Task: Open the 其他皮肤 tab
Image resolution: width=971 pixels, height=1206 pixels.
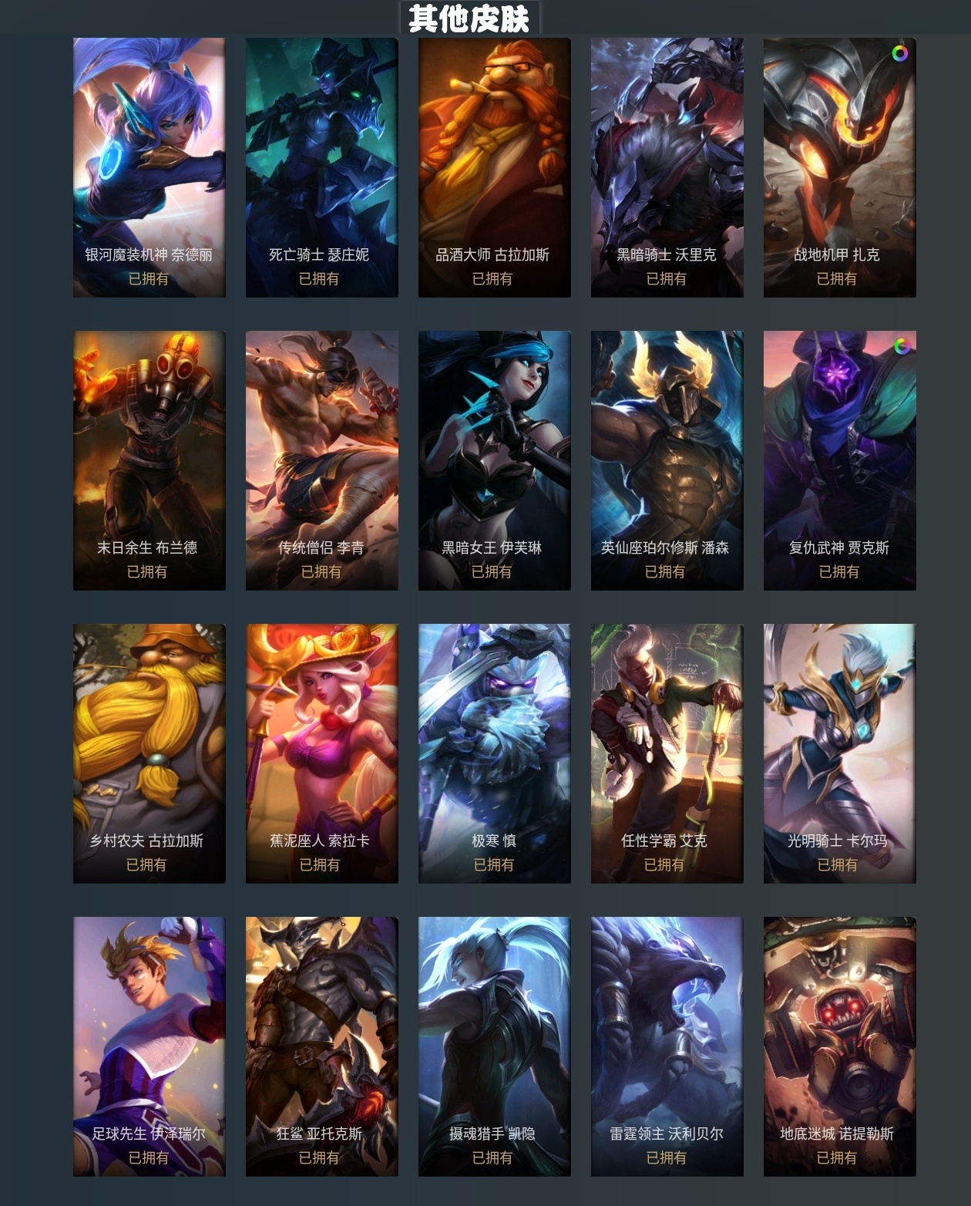Action: tap(469, 18)
